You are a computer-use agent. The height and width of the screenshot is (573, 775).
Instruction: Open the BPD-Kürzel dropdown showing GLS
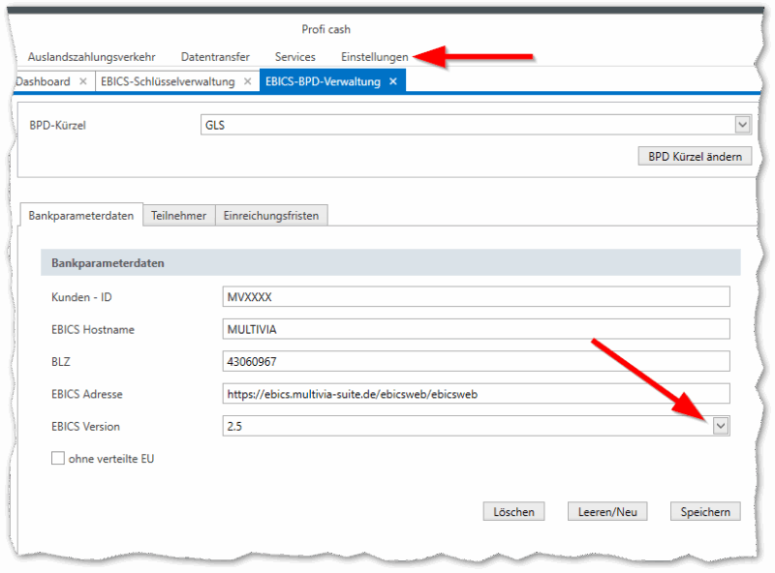tap(742, 124)
